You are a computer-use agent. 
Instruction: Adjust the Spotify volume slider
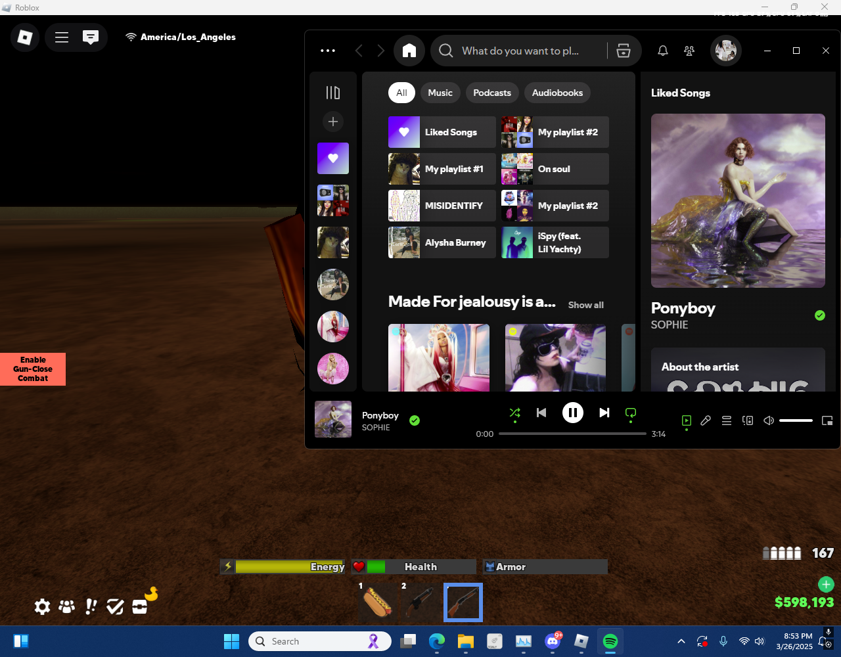(x=796, y=420)
